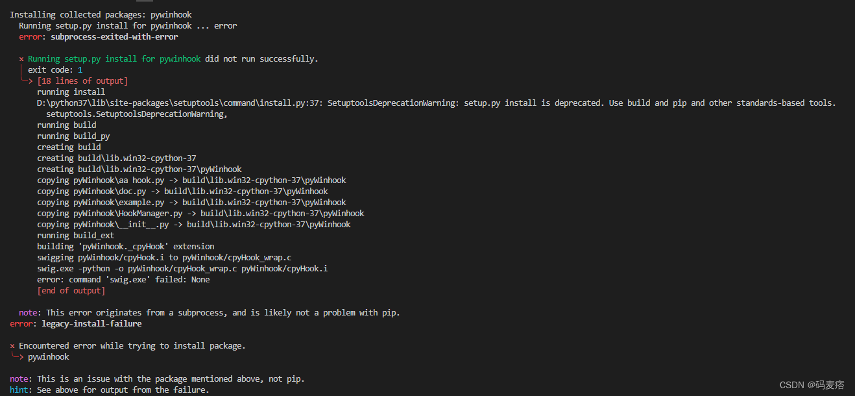Viewport: 855px width, 396px height.
Task: Click the "CSDN @码麦痞" watermark
Action: tap(812, 385)
